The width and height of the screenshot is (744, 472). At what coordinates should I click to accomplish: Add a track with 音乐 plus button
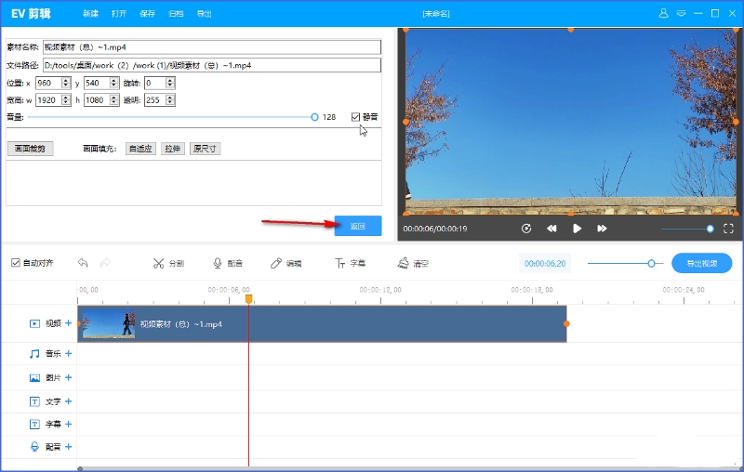click(68, 353)
